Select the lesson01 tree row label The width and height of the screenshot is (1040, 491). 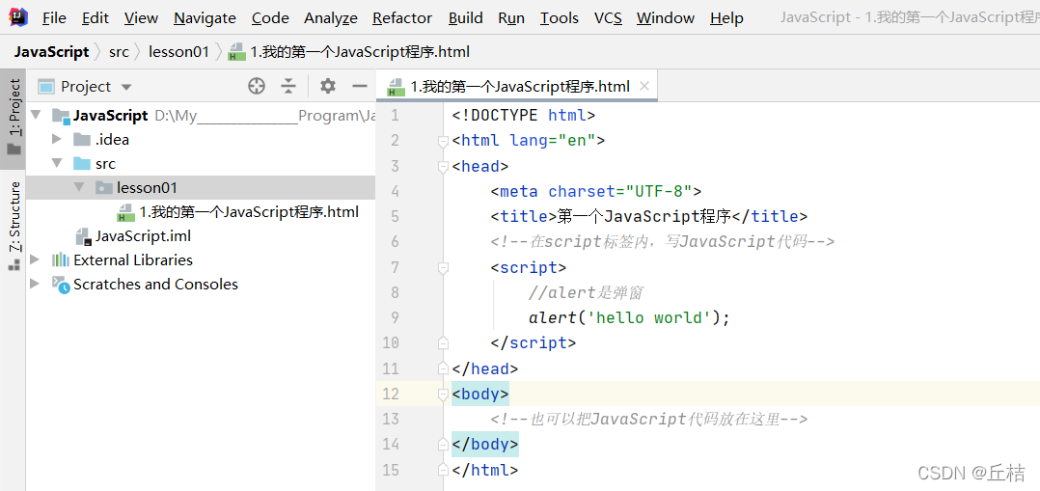147,188
